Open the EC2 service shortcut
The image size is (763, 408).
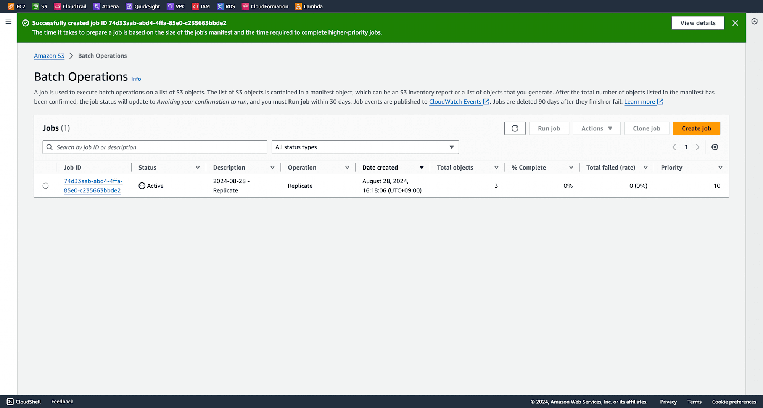(x=16, y=6)
